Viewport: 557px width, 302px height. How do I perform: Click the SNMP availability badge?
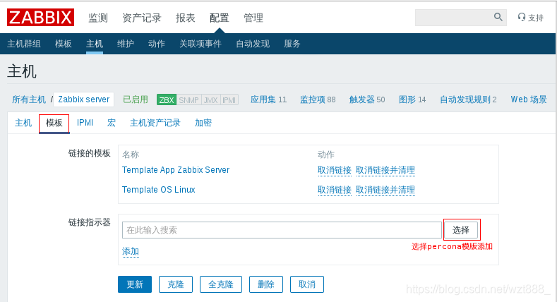[x=188, y=99]
